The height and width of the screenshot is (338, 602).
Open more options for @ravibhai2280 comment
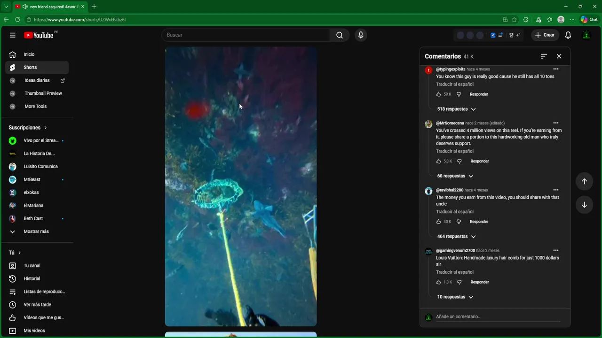556,190
